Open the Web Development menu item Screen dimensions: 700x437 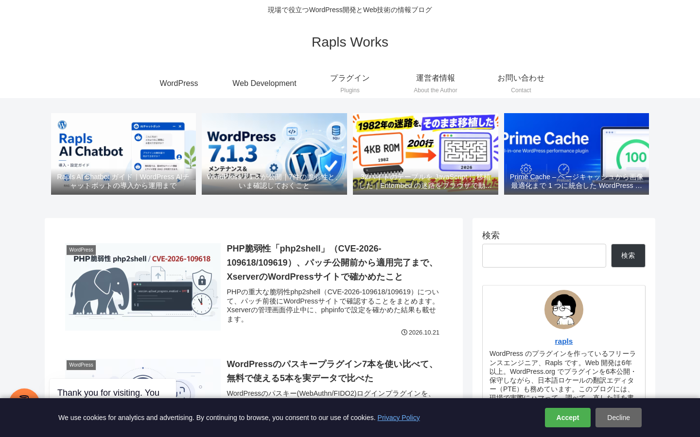264,84
